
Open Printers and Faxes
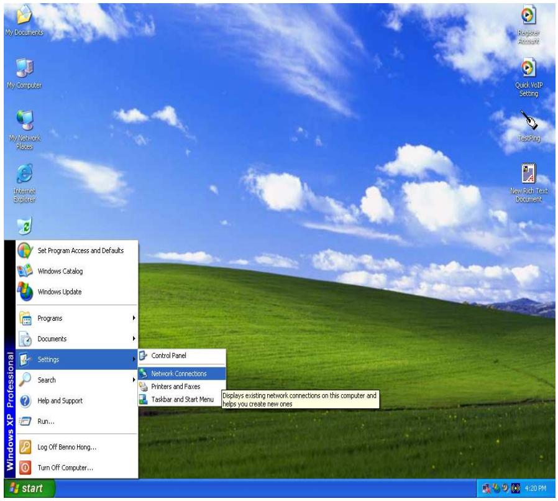(182, 387)
